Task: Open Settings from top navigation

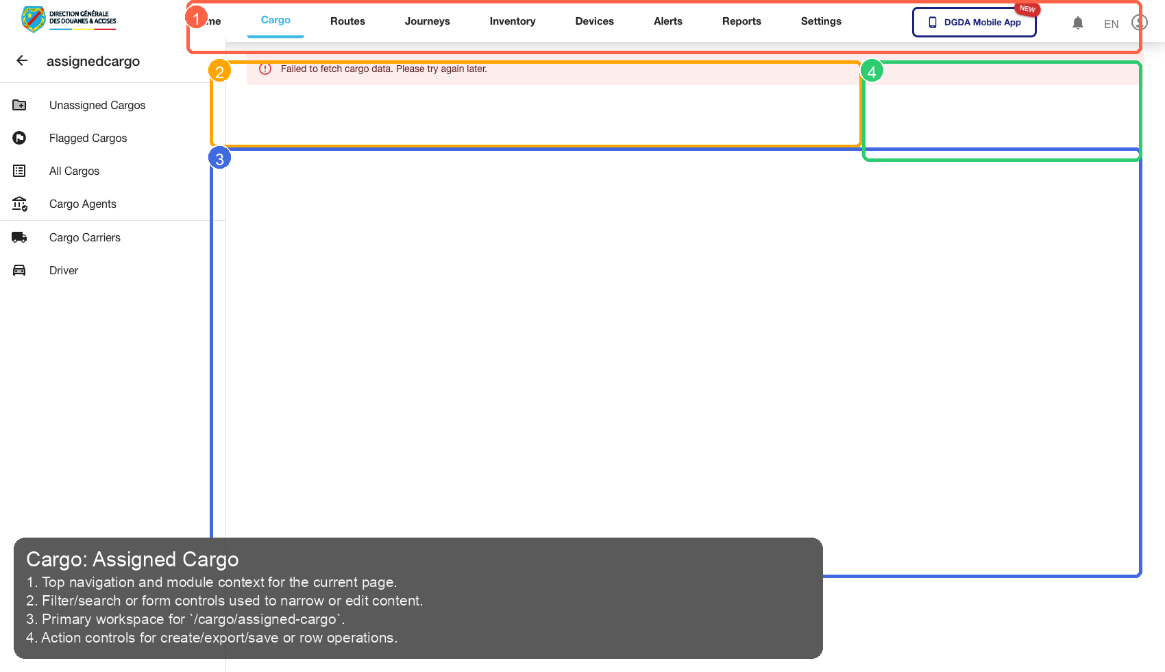Action: [820, 21]
